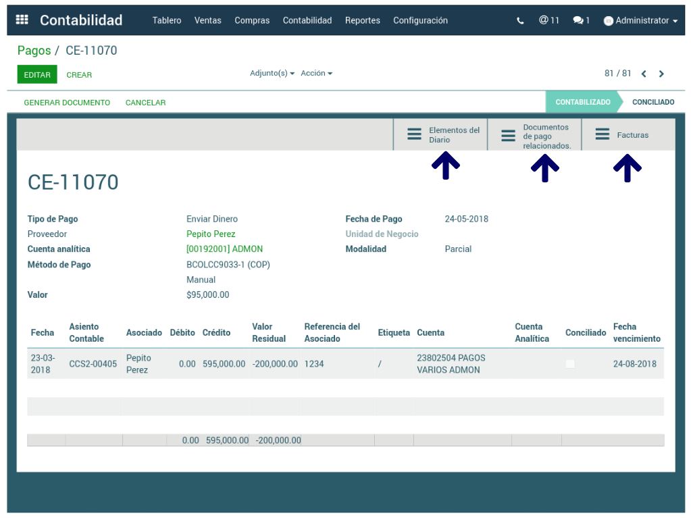Open Documentos de pago relacionados

[x=534, y=136]
